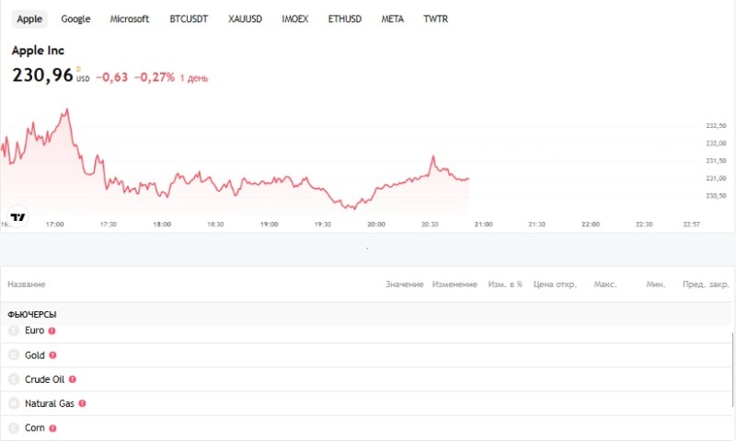Click the red warning icon next to Natural Gas

coord(83,403)
